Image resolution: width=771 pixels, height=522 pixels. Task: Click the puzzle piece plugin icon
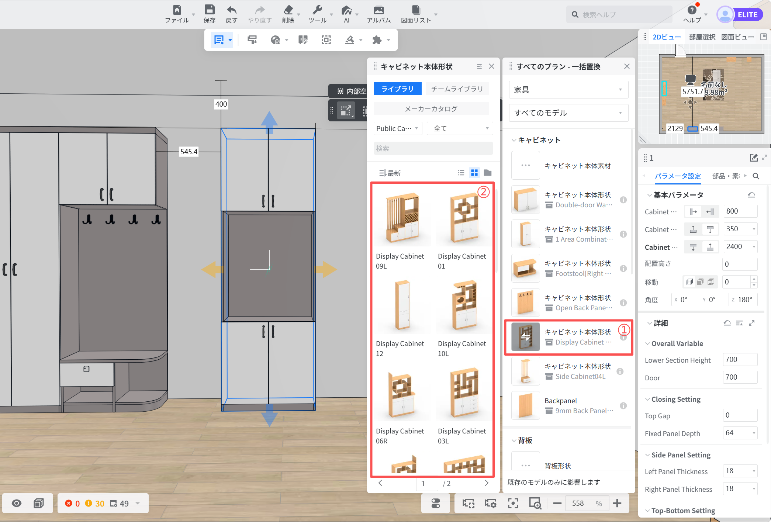(377, 39)
